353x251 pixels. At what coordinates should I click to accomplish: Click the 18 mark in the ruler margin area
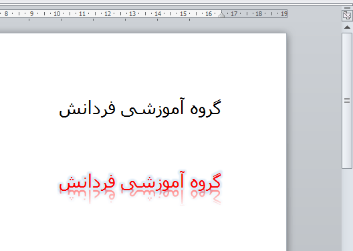click(x=259, y=14)
